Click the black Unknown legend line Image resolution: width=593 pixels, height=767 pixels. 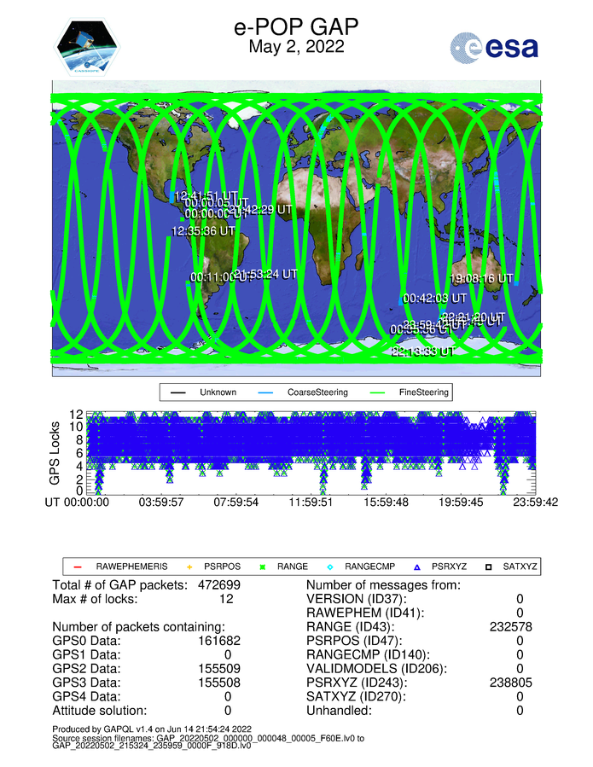tap(178, 392)
